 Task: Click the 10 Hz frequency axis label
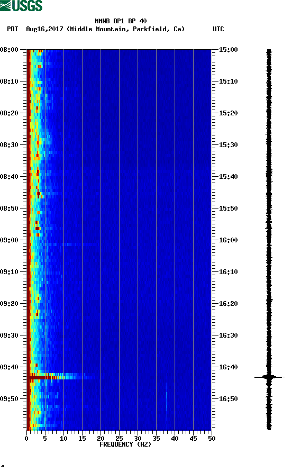(x=63, y=439)
